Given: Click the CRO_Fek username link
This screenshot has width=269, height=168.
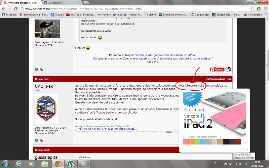Looking at the screenshot, I should 44,86.
